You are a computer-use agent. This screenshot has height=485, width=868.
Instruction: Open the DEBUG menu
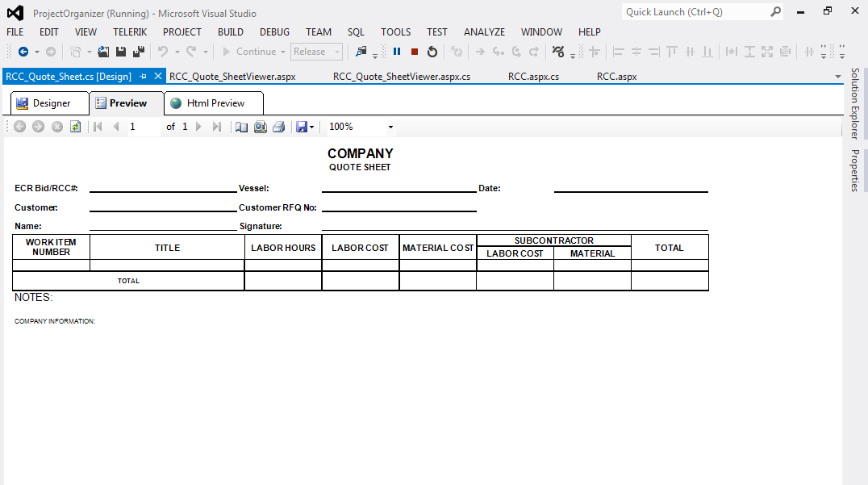(x=274, y=32)
